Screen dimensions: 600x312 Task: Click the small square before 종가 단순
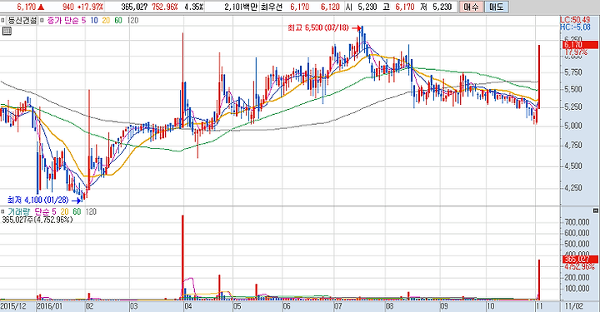[42, 20]
